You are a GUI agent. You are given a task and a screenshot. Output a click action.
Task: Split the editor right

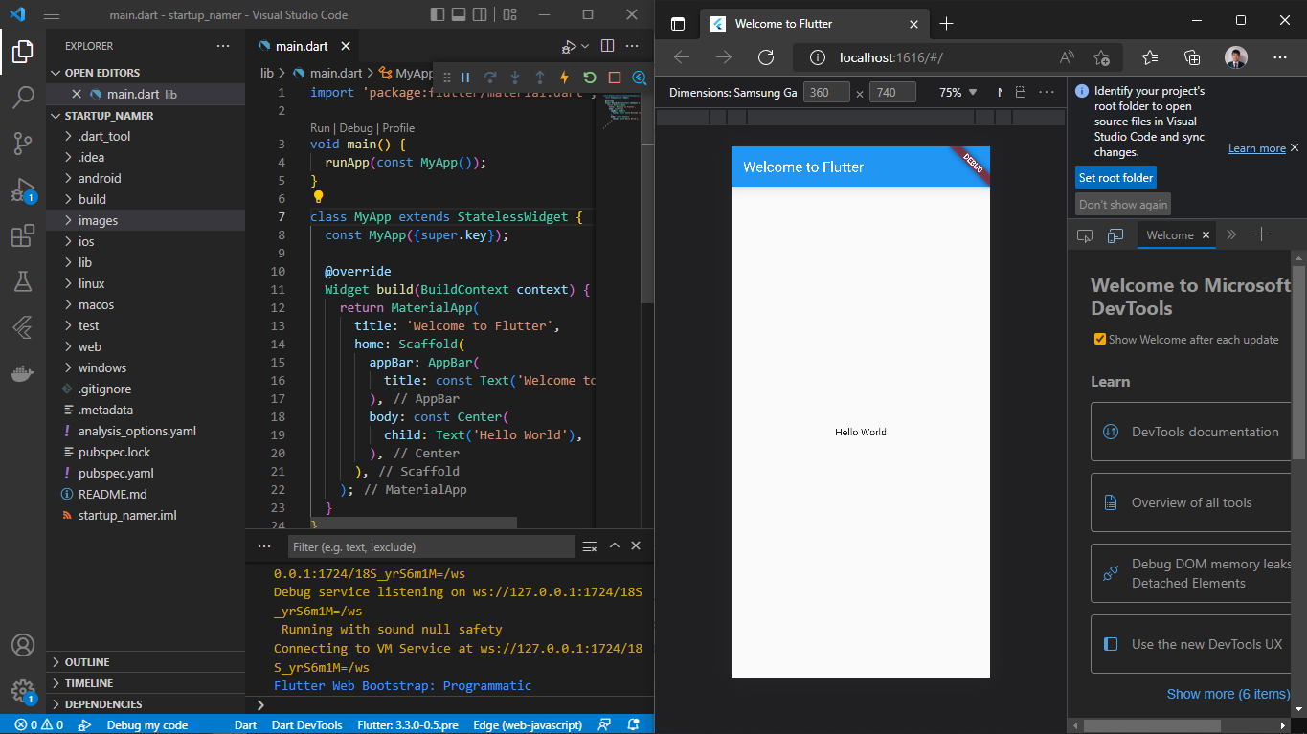(x=607, y=46)
